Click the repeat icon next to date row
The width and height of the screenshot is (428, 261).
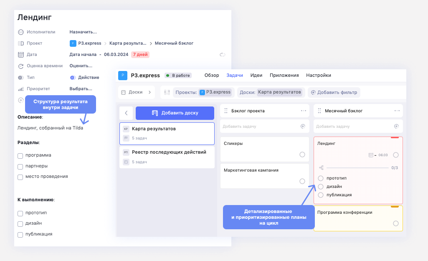click(223, 55)
